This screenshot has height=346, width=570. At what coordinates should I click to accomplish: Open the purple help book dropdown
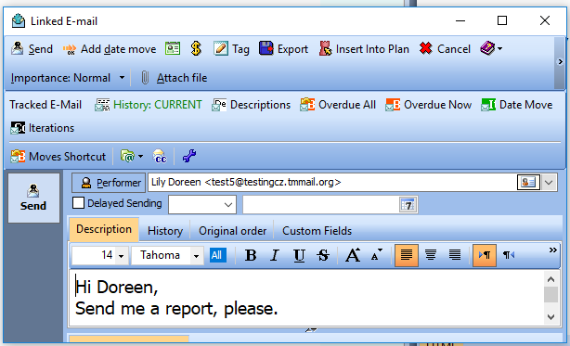click(491, 48)
